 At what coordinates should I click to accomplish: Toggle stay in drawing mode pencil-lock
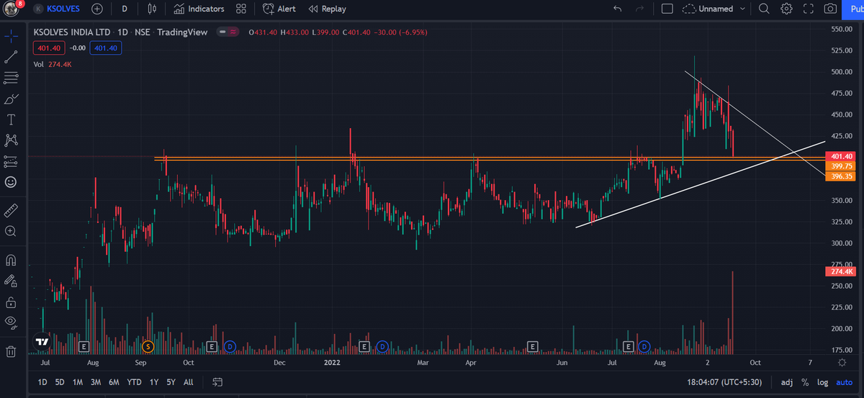[x=11, y=281]
